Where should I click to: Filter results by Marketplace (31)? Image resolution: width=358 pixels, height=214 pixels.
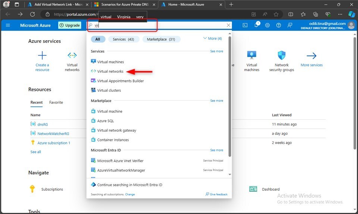point(161,39)
